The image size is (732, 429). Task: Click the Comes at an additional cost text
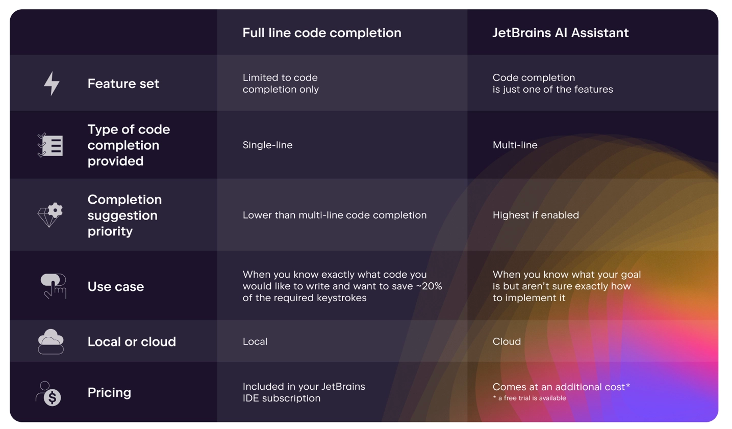pos(561,387)
